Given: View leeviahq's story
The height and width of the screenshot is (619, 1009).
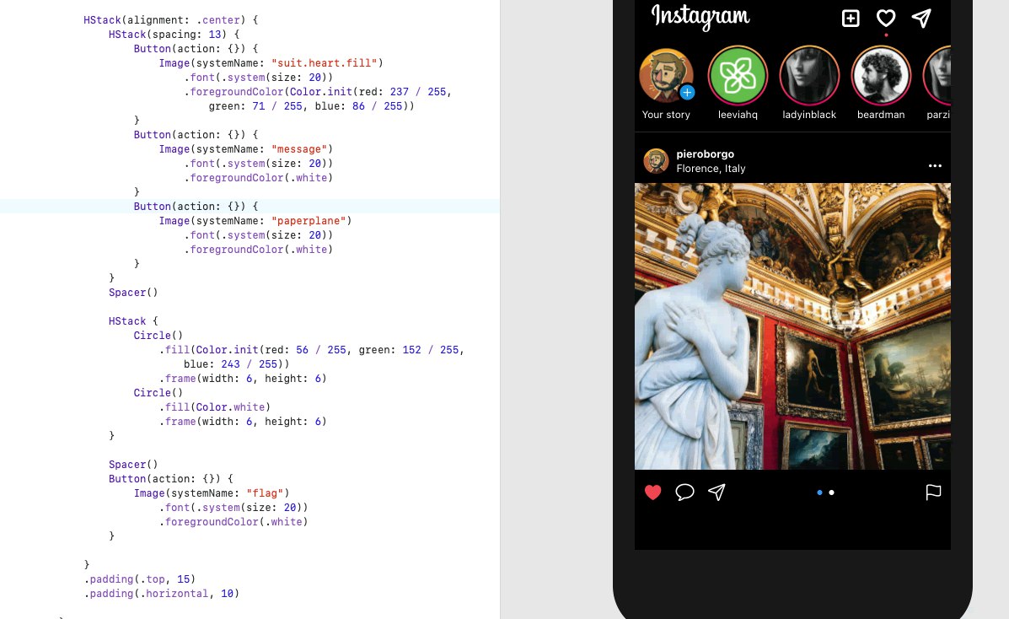Looking at the screenshot, I should (738, 76).
